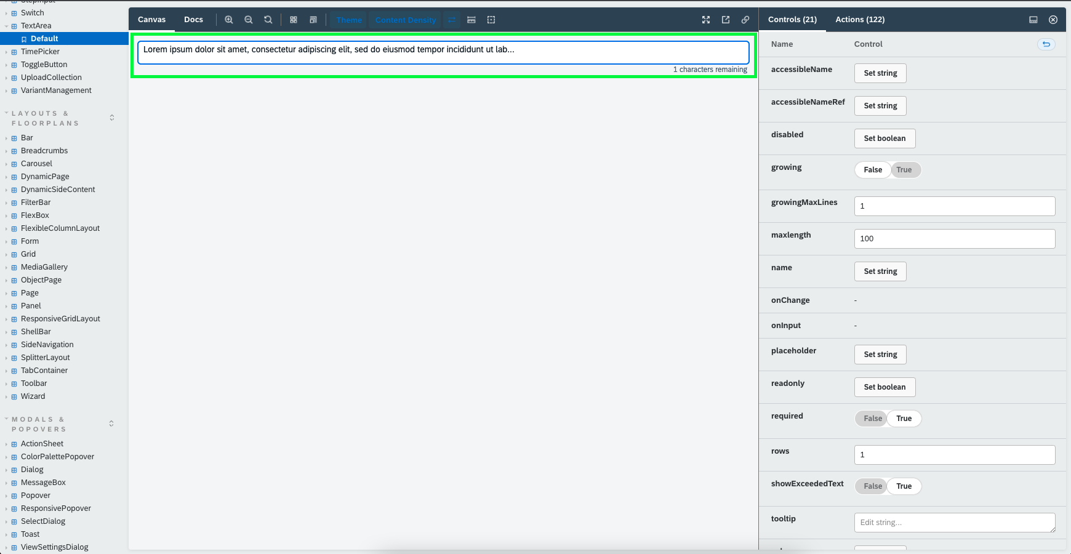The width and height of the screenshot is (1071, 554).
Task: Open the canvas in a new tab
Action: point(726,20)
